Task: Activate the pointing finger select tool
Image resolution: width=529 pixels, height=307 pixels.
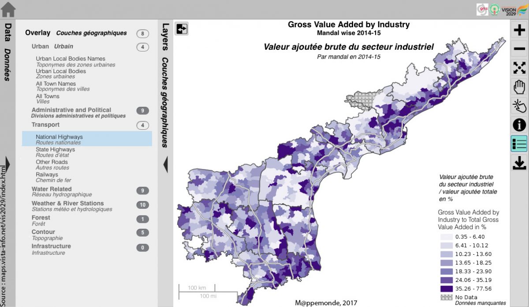Action: click(519, 106)
